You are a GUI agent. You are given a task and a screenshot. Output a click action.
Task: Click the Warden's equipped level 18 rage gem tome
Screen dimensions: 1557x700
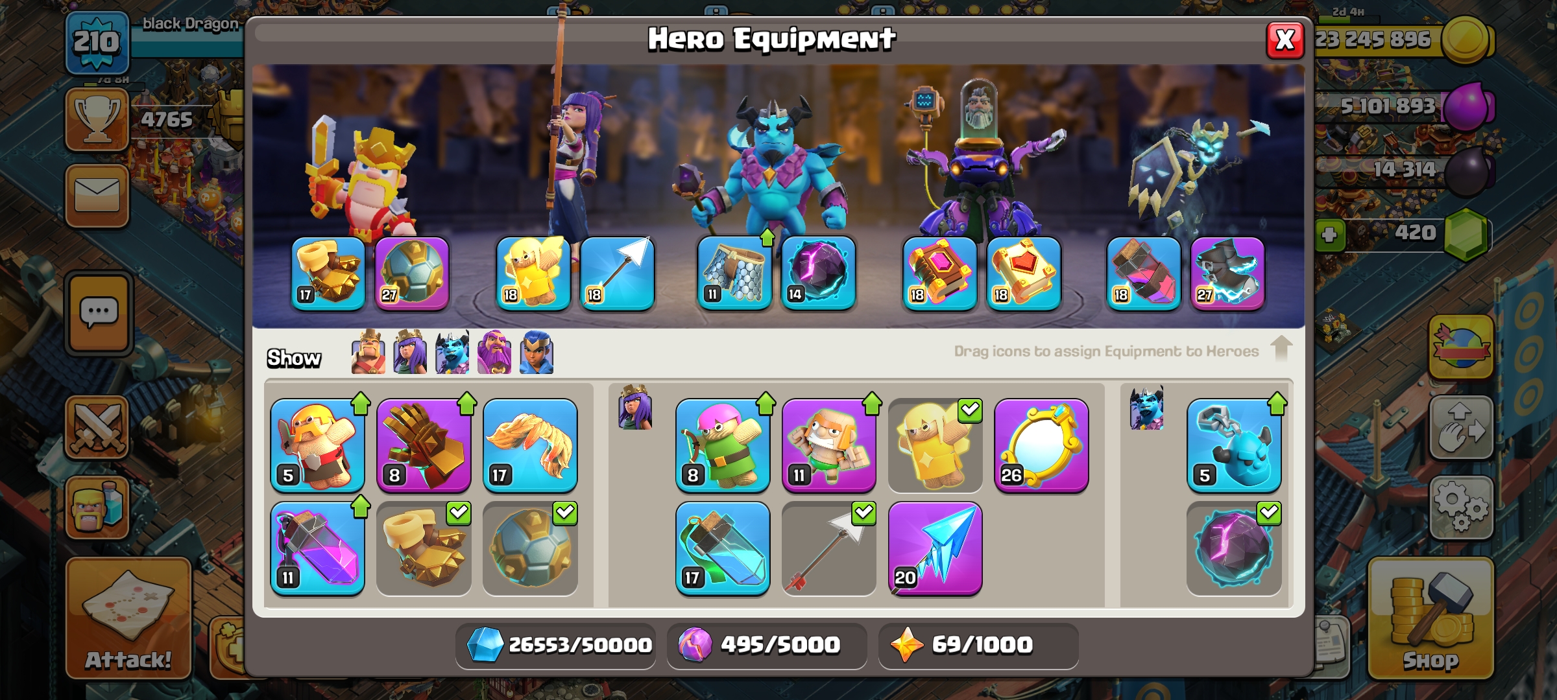pyautogui.click(x=940, y=273)
